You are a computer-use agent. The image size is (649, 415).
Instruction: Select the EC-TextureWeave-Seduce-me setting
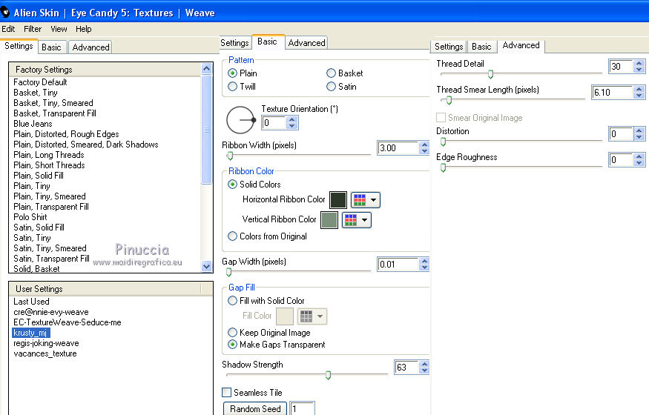67,322
